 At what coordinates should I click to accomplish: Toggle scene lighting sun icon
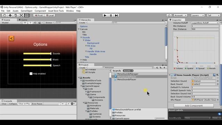click(x=30, y=23)
